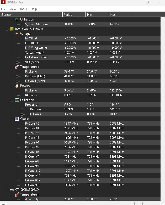The width and height of the screenshot is (165, 205).
Task: Click the SSD Temperatures thermometer icon
Action: (17, 194)
